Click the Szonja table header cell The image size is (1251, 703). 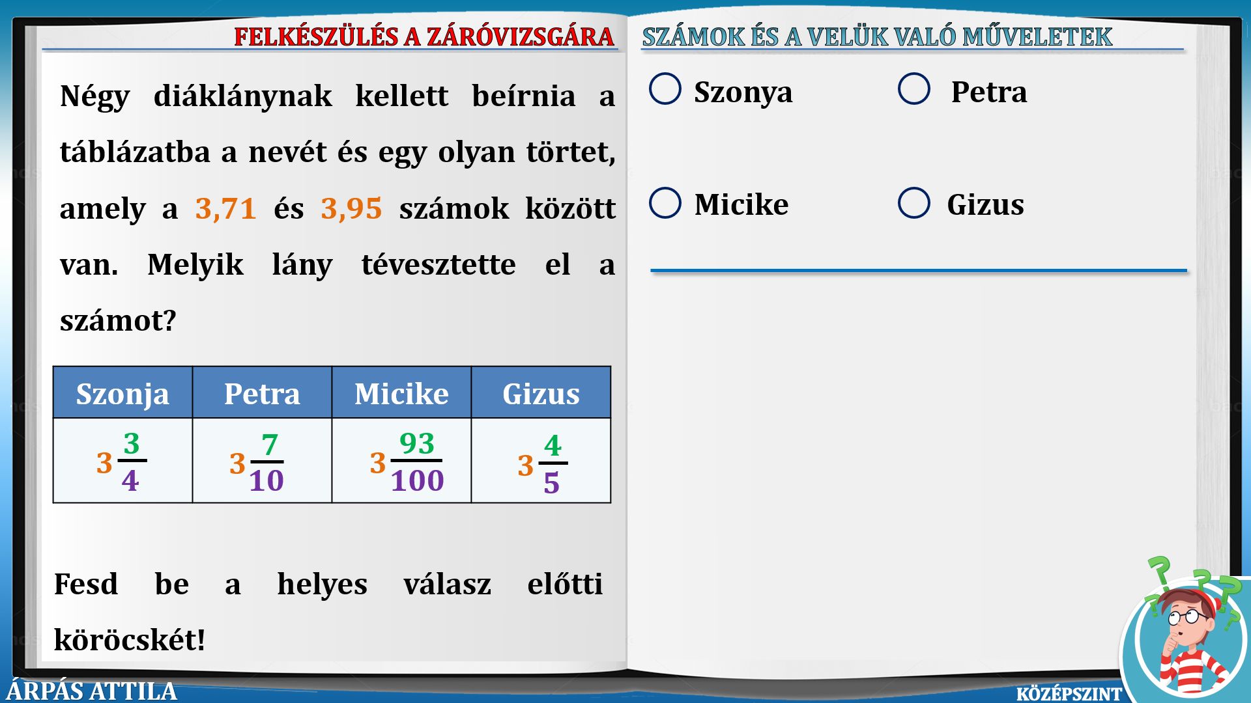122,393
